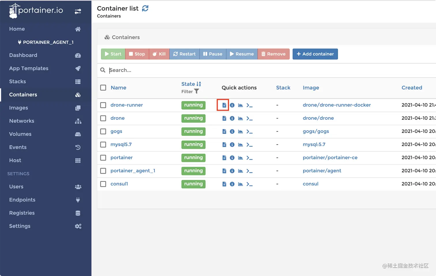Open Registries in the sidebar
This screenshot has width=436, height=276.
coord(46,213)
